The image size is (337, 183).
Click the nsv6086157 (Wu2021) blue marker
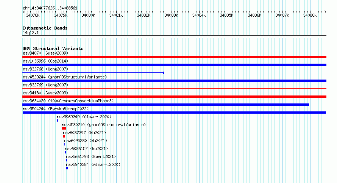(66, 152)
